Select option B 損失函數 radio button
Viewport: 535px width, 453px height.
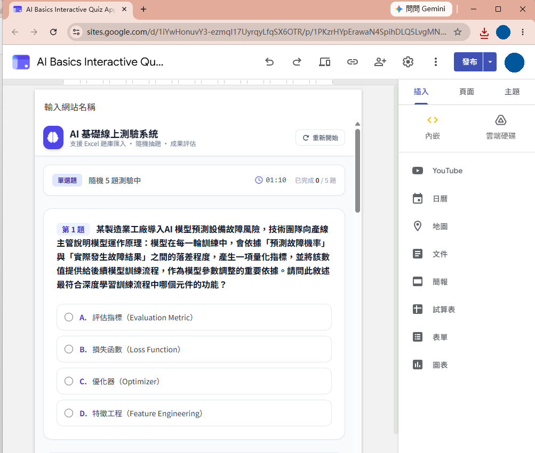69,349
